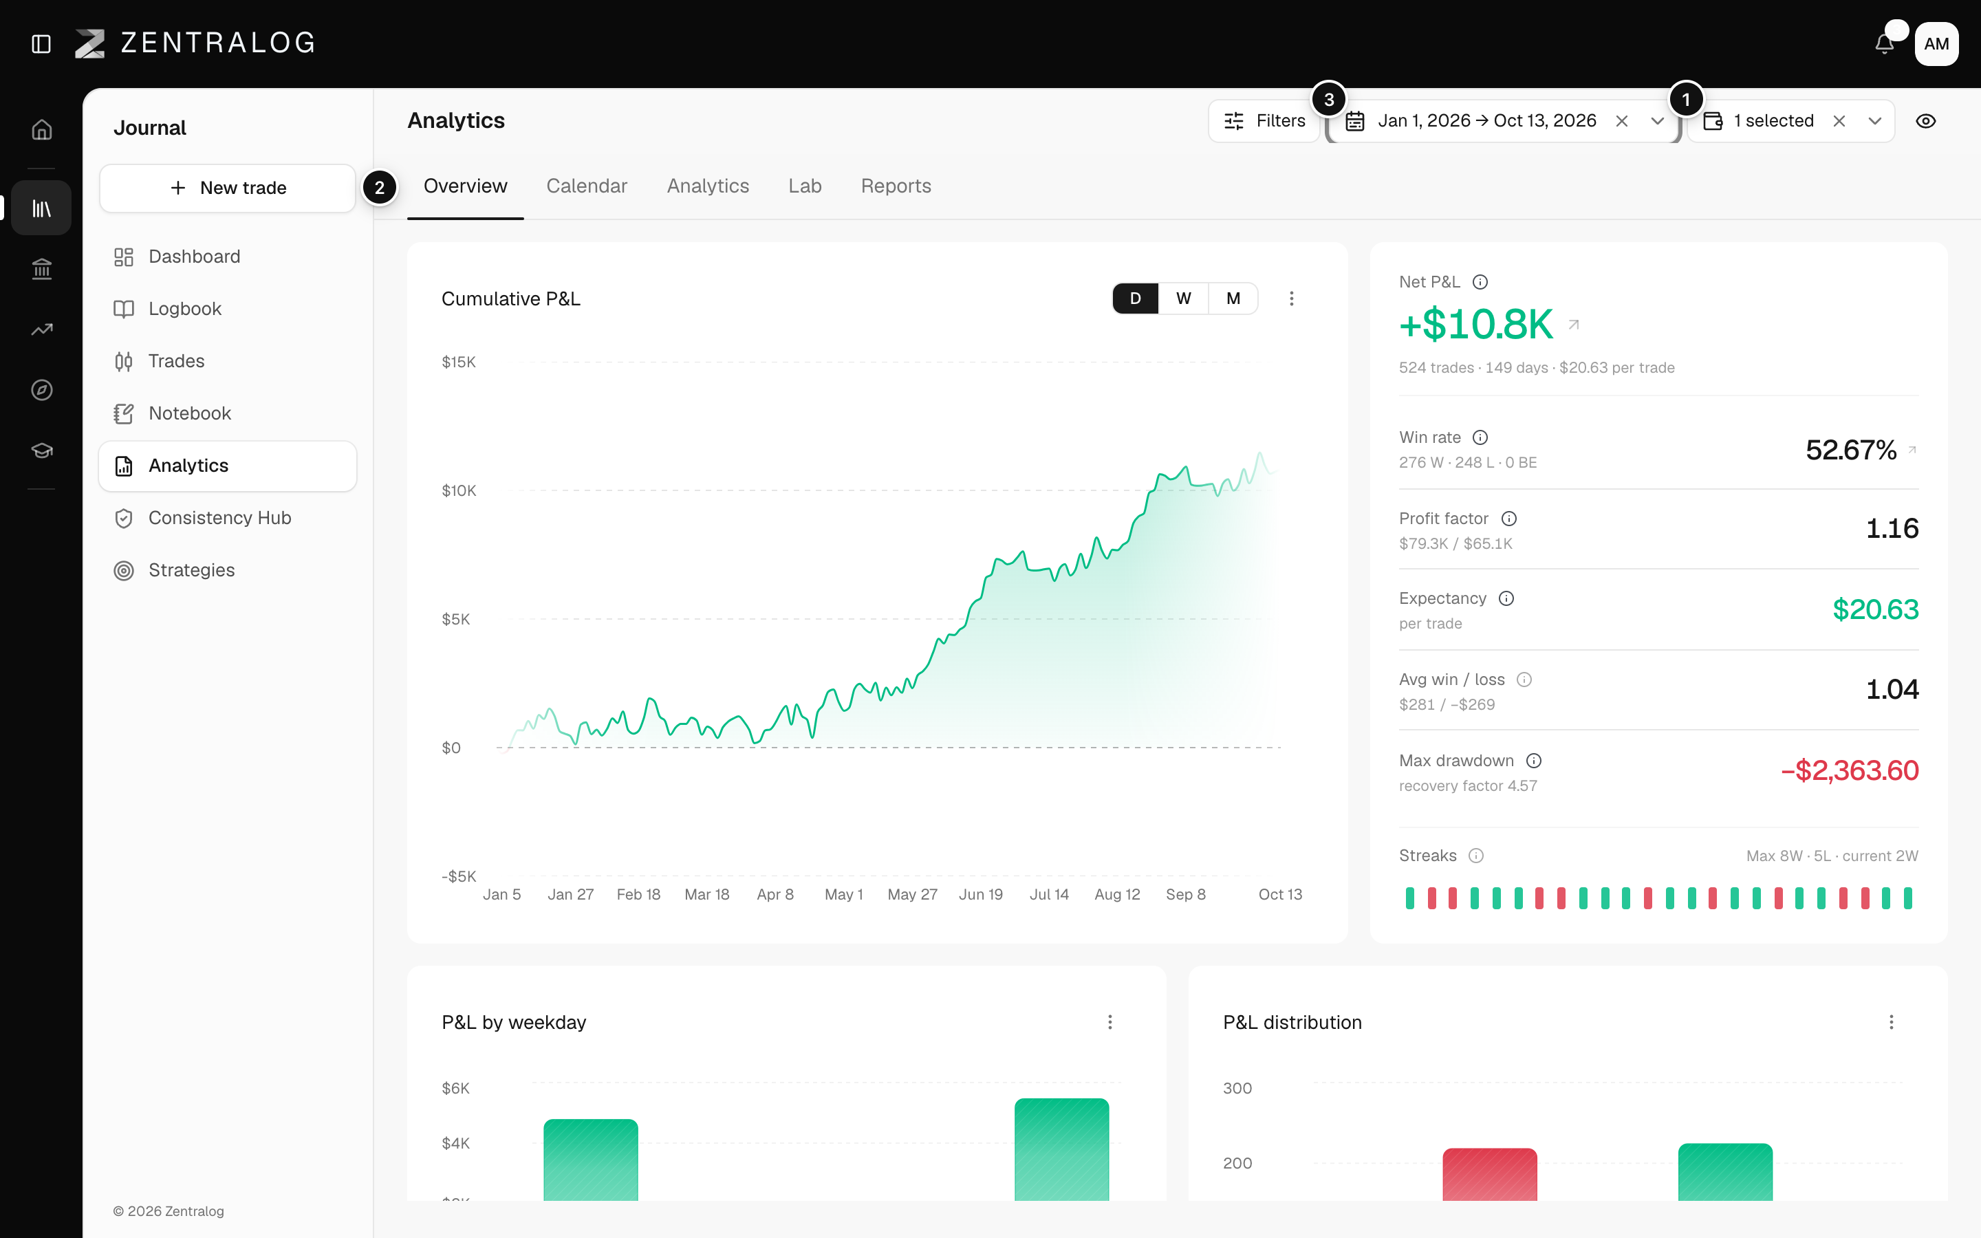Switch to the Calendar tab
Viewport: 1981px width, 1238px height.
587,186
